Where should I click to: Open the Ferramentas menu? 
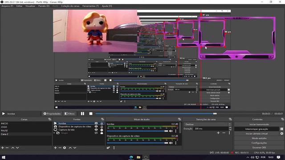point(90,6)
